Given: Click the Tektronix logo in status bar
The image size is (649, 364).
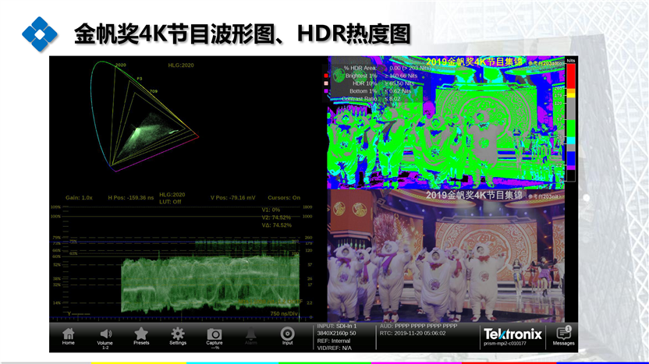Looking at the screenshot, I should (512, 334).
